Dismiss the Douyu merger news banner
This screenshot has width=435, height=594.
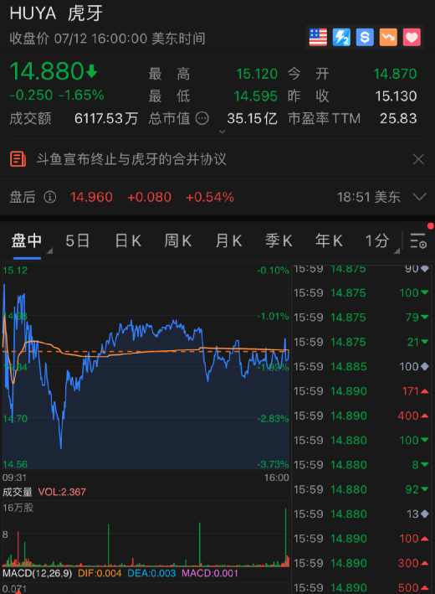(418, 159)
